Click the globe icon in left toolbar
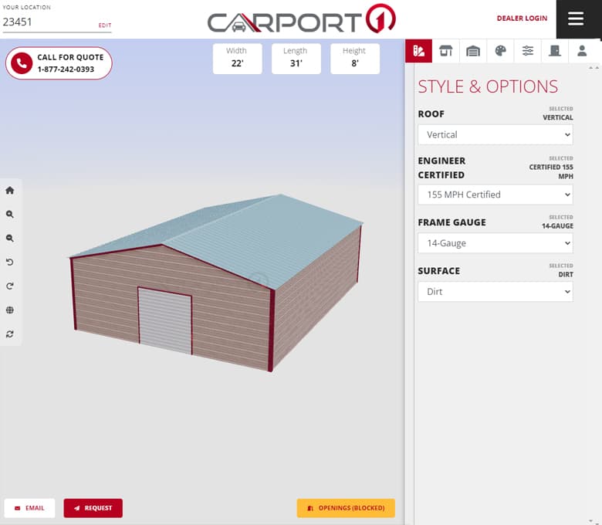This screenshot has height=525, width=602. click(x=10, y=310)
